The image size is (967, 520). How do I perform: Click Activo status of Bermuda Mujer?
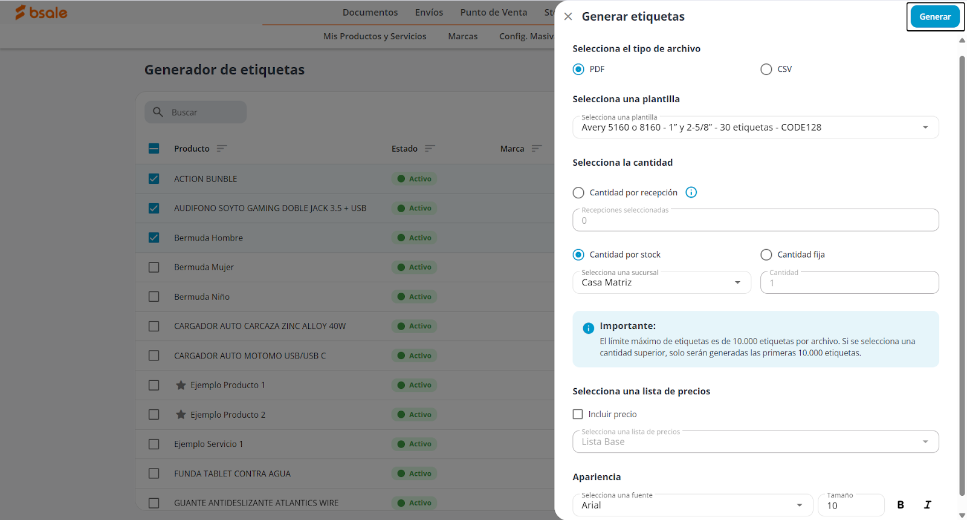(414, 267)
